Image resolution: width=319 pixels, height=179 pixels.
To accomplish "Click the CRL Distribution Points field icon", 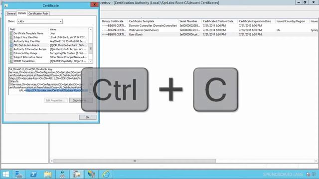I will coord(11,45).
